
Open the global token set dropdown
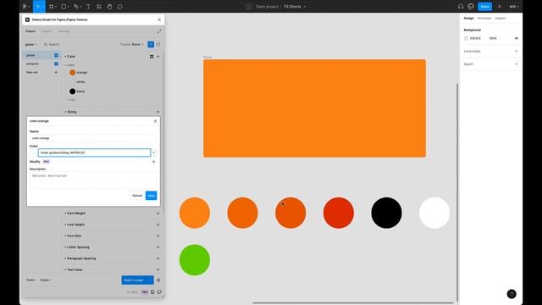coord(31,44)
